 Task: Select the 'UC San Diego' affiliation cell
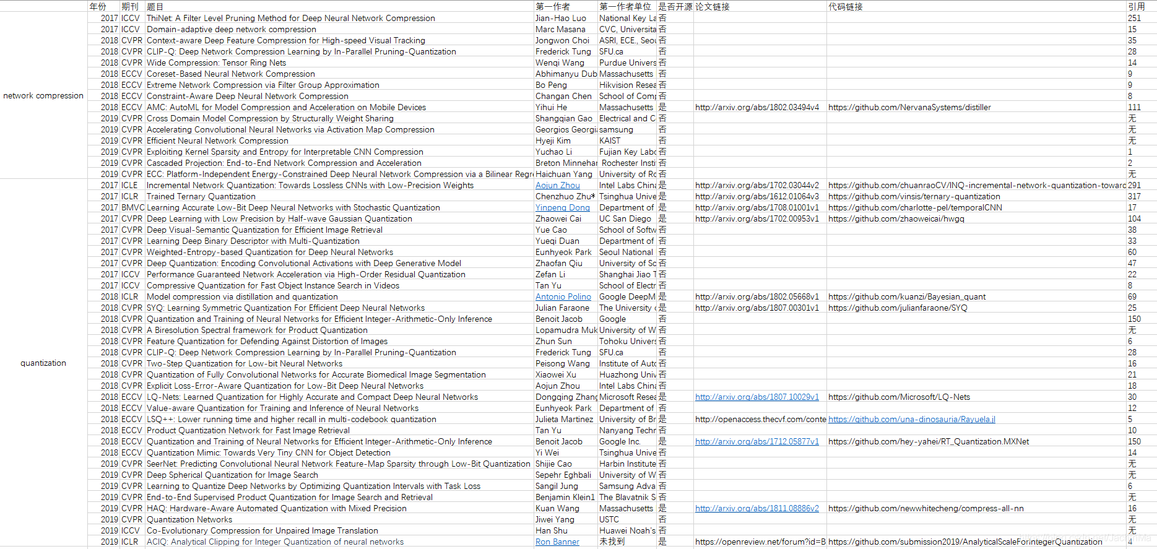626,218
